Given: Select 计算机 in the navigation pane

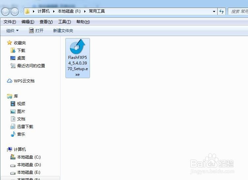Looking at the screenshot, I should [x=20, y=149].
